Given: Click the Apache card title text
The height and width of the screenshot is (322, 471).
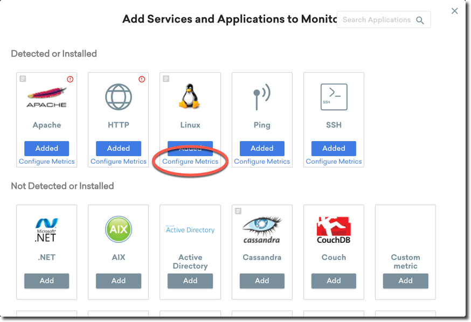Looking at the screenshot, I should click(x=46, y=125).
